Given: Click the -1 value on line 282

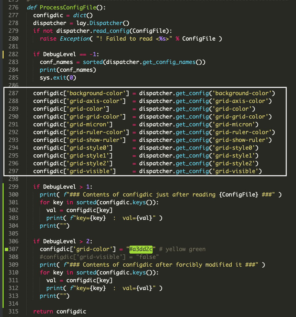Looking at the screenshot, I should tap(93, 54).
